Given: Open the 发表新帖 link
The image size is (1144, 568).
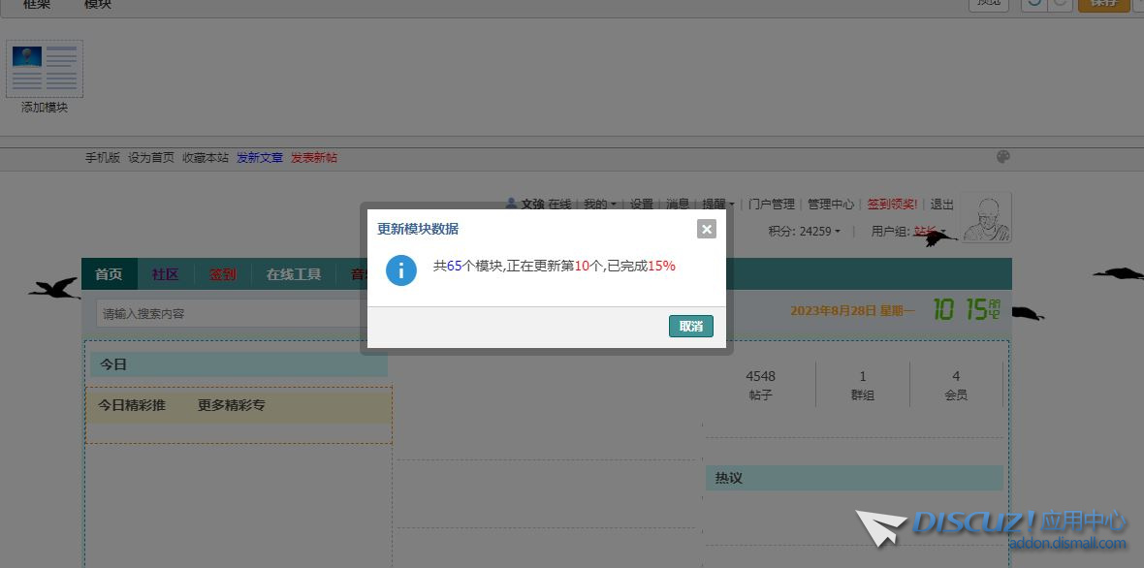Looking at the screenshot, I should coord(313,157).
